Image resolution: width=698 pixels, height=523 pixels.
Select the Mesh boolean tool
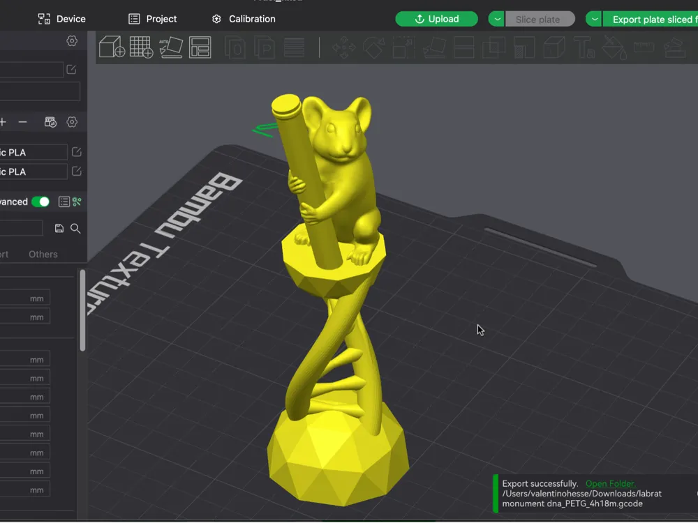(x=493, y=47)
